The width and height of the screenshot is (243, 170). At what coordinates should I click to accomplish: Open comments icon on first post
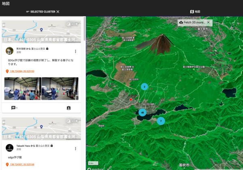click(x=13, y=108)
